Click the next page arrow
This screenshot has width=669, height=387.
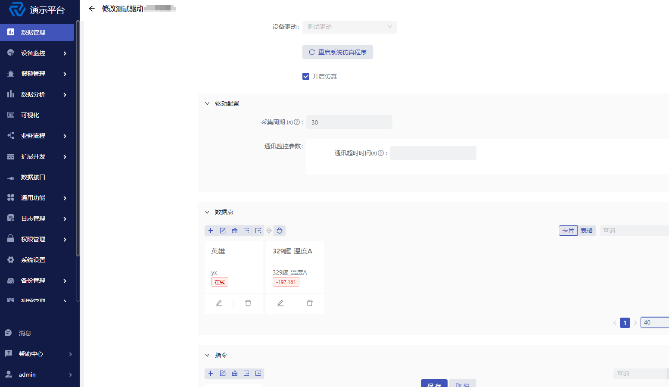pos(635,322)
